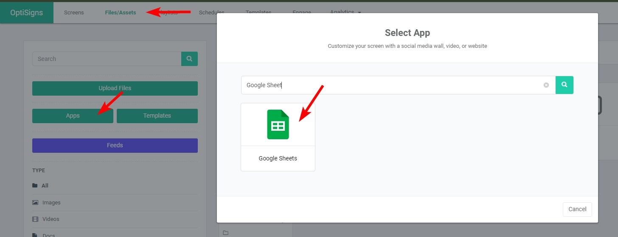
Task: Click the Google Sheets app icon
Action: (278, 124)
